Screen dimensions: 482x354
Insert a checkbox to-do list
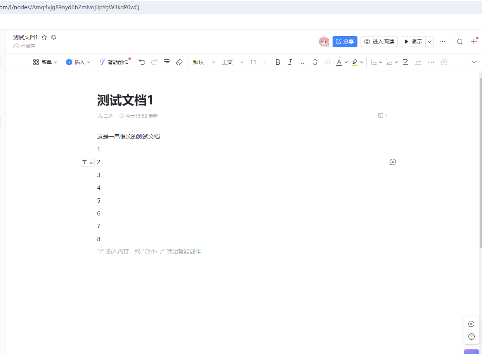click(x=406, y=62)
